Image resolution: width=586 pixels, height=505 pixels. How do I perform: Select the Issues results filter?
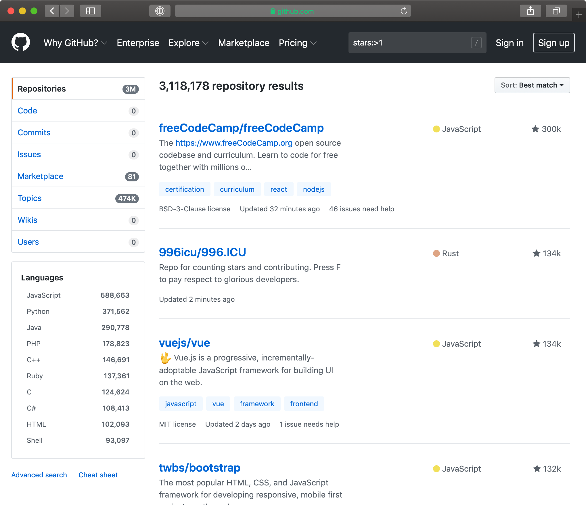[x=78, y=154]
